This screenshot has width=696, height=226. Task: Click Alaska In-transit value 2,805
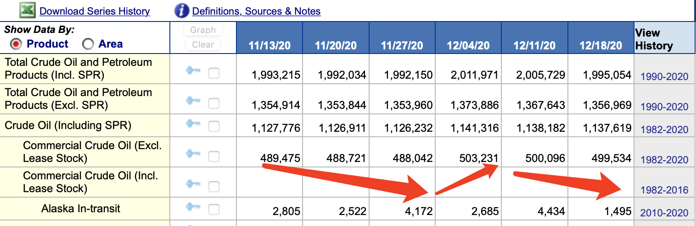(x=286, y=211)
